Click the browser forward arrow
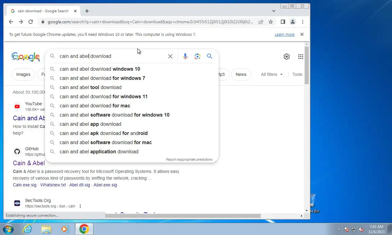This screenshot has width=392, height=235. [21, 22]
